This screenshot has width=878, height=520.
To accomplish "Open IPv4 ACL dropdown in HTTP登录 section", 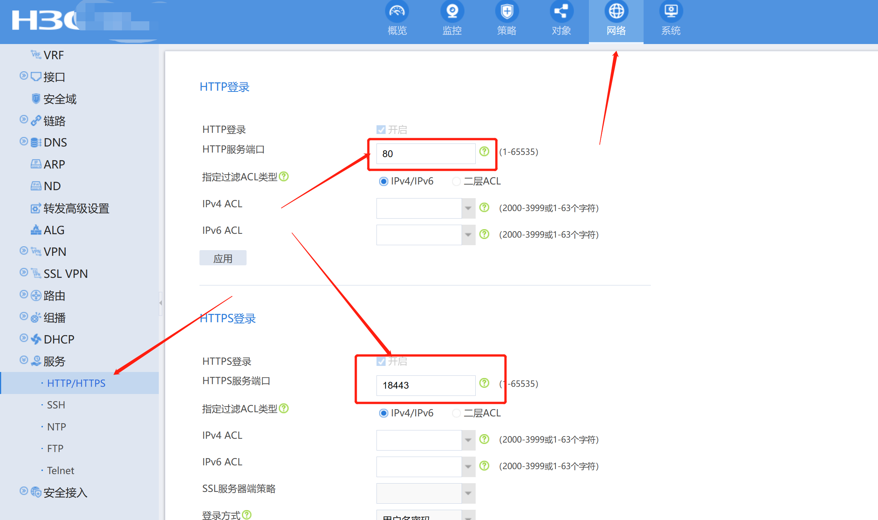I will coord(468,208).
